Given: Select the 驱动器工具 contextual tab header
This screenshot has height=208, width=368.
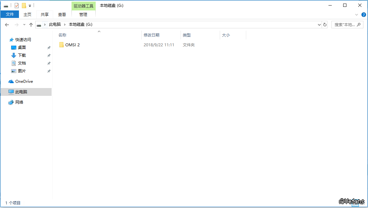Looking at the screenshot, I should click(x=83, y=6).
